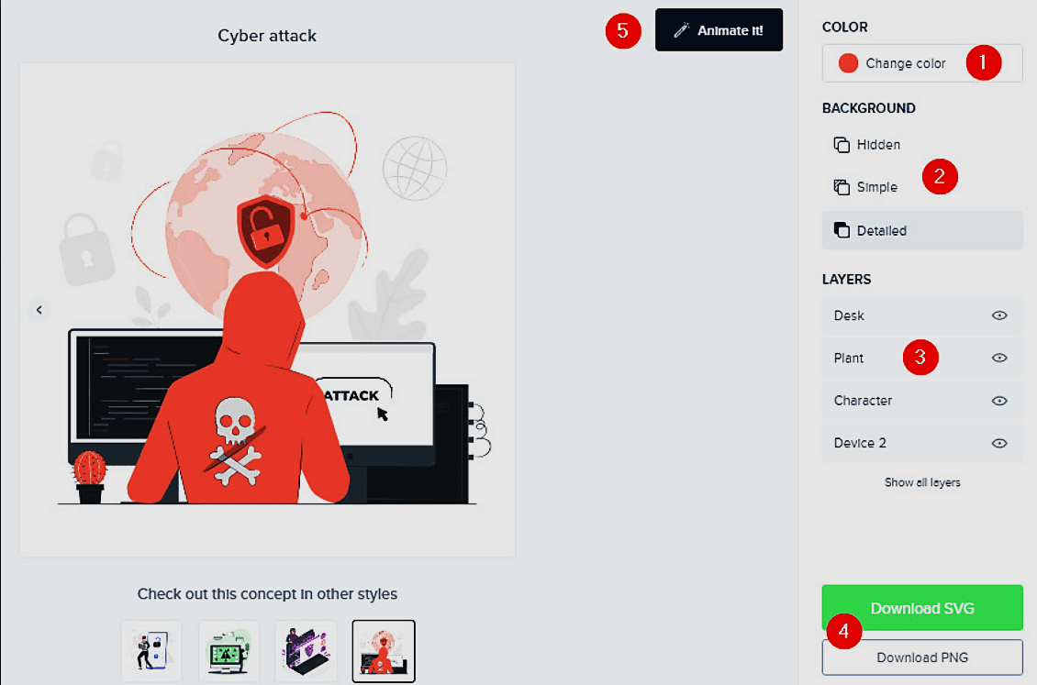Screen dimensions: 1037x685
Task: Click the red color swatch circle
Action: coord(849,63)
